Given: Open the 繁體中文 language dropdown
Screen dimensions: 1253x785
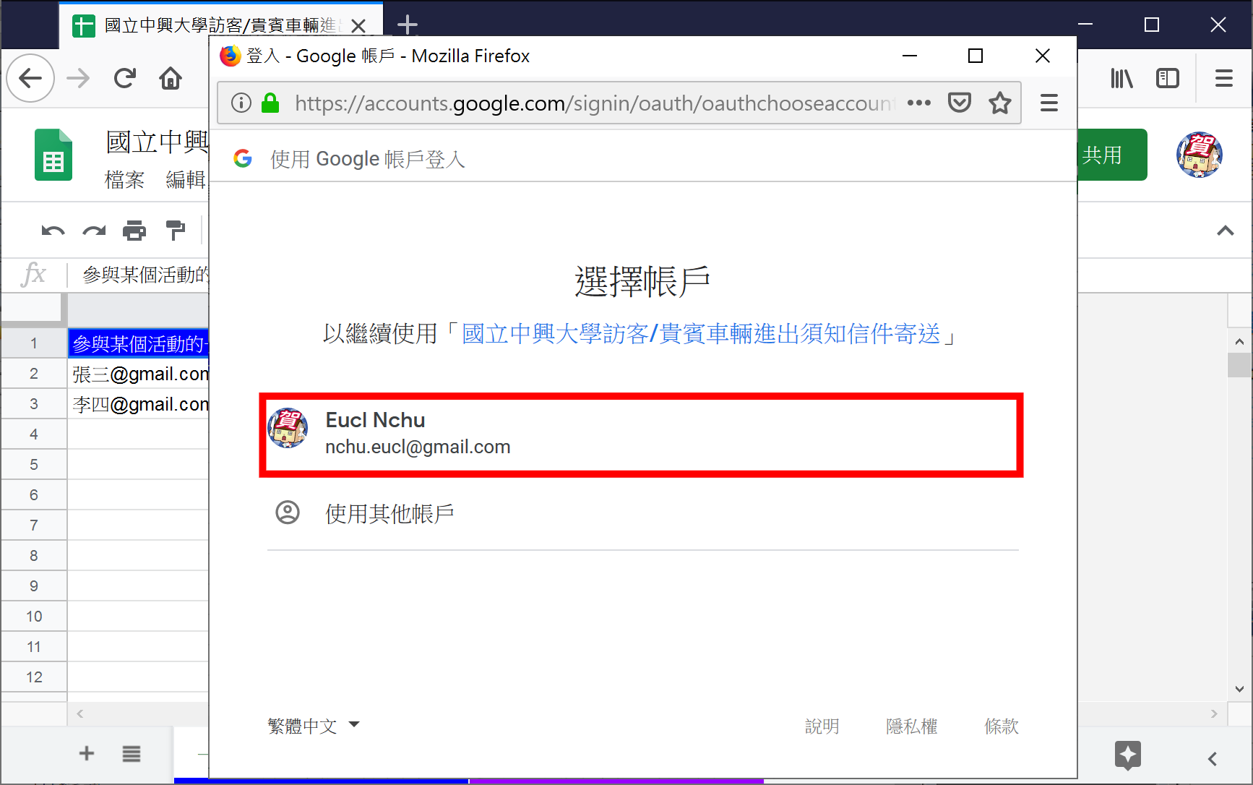Looking at the screenshot, I should coord(314,726).
